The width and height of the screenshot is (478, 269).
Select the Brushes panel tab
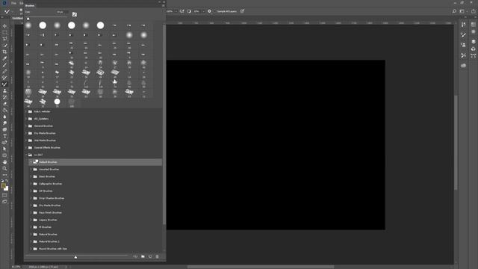pos(30,5)
